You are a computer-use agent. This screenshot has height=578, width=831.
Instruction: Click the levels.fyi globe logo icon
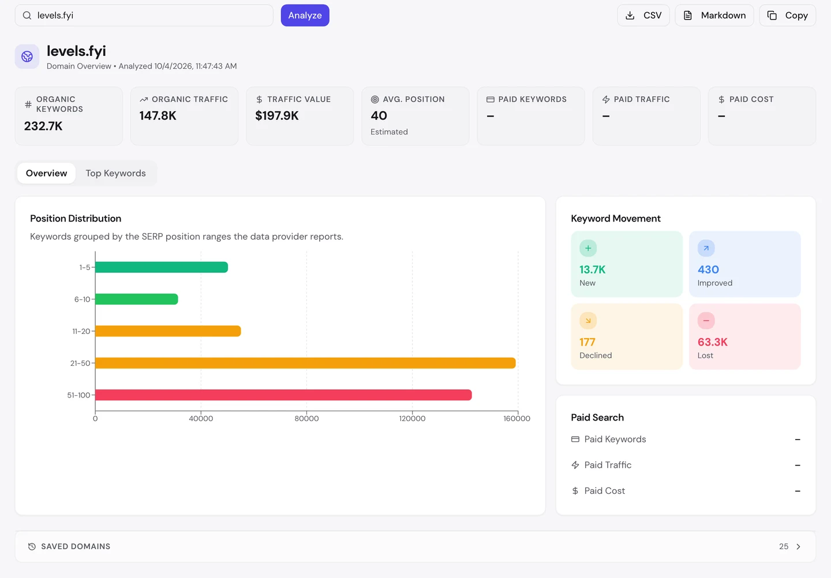(27, 57)
